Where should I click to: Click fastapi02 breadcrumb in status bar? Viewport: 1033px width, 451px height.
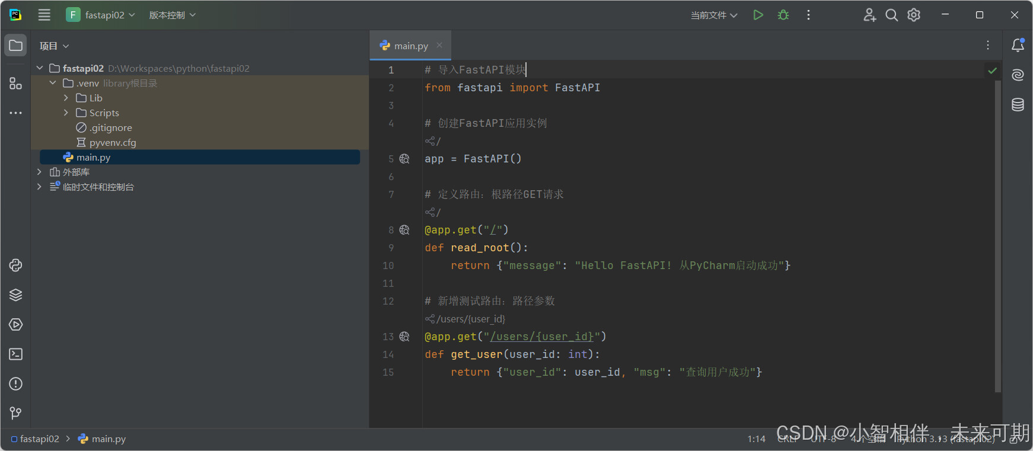35,439
